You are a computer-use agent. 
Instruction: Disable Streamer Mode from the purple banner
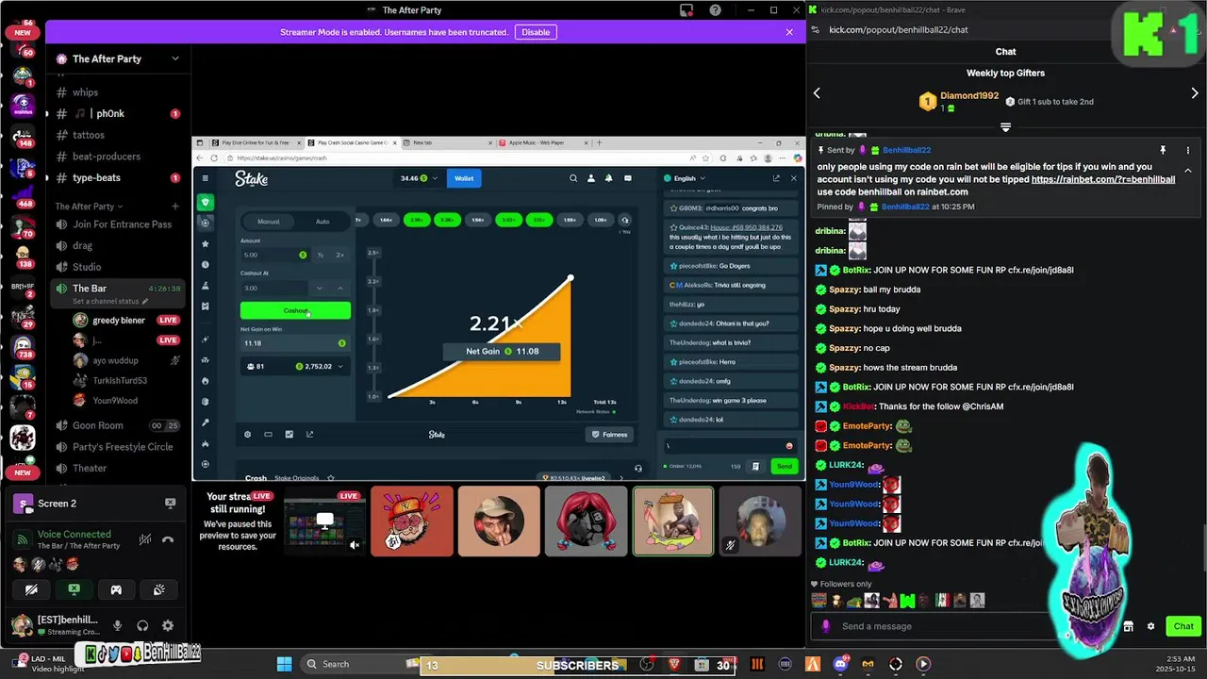tap(536, 32)
